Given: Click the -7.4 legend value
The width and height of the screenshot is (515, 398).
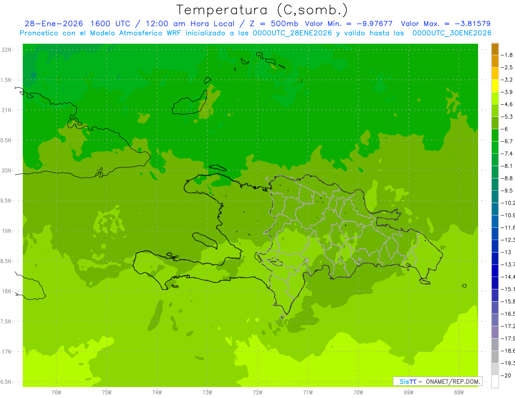Looking at the screenshot, I should pyautogui.click(x=507, y=154).
